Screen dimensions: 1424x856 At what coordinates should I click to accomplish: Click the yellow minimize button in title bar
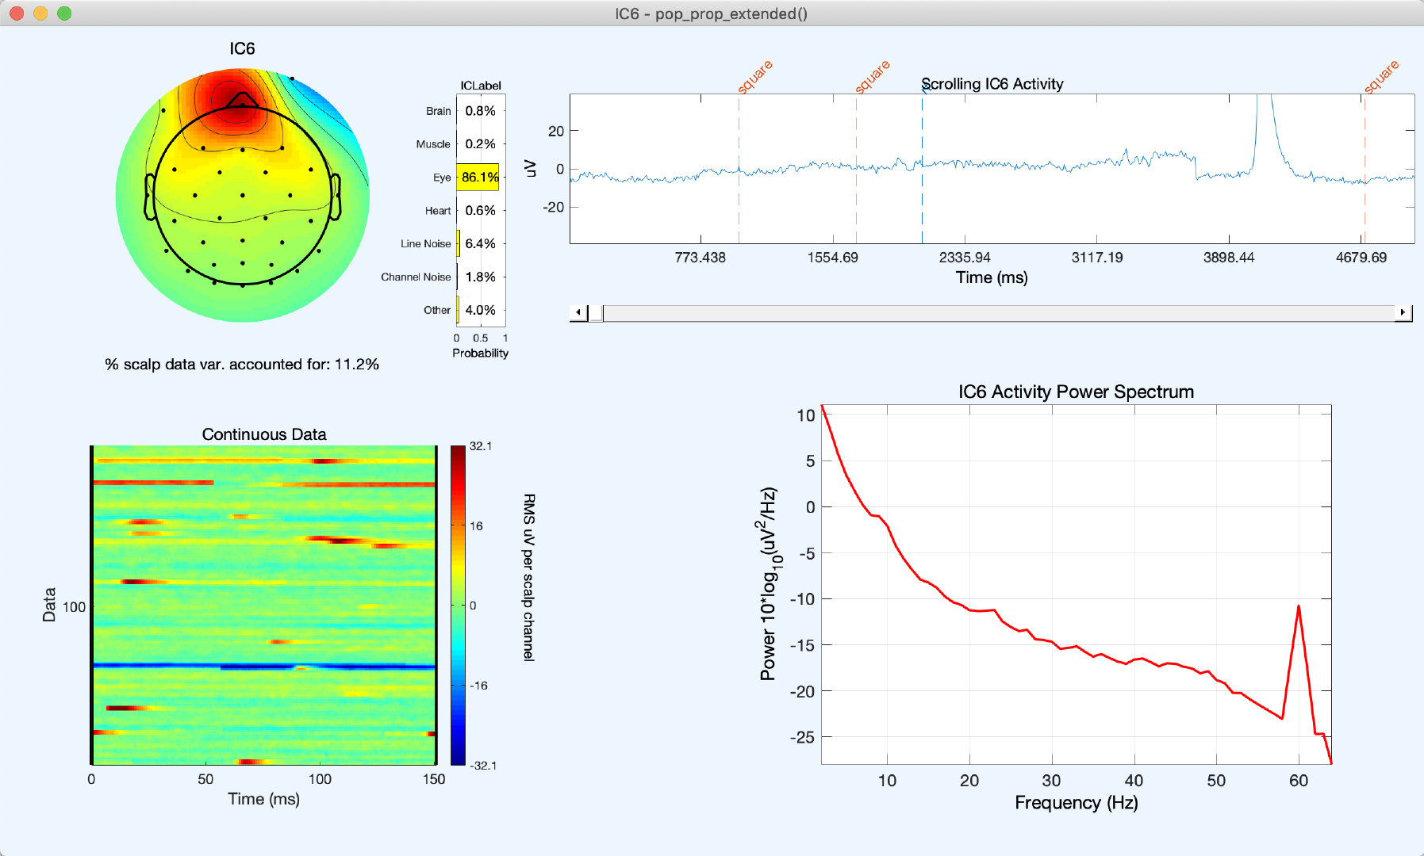pyautogui.click(x=40, y=13)
